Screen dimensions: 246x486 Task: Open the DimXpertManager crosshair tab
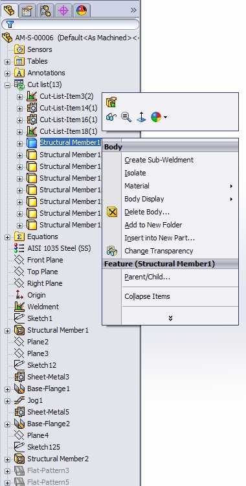click(63, 10)
